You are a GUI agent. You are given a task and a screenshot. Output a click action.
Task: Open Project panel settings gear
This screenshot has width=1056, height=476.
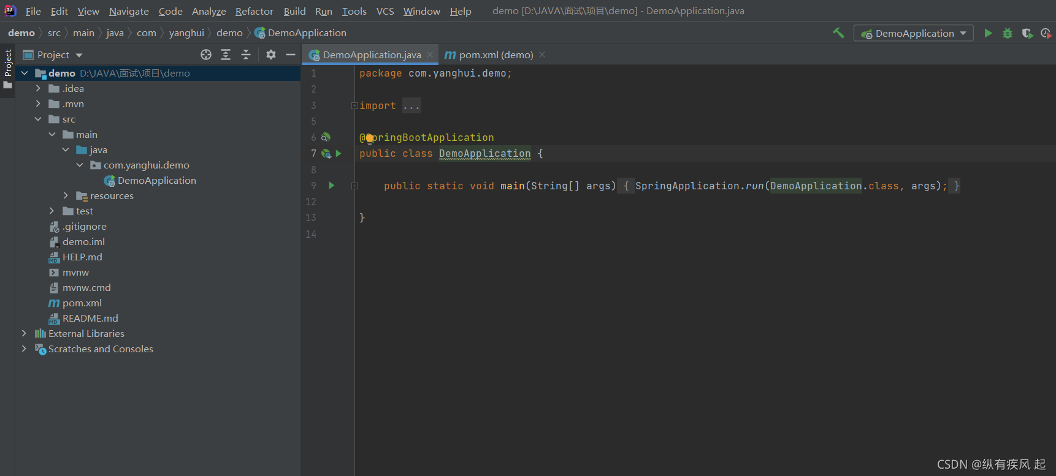tap(271, 55)
